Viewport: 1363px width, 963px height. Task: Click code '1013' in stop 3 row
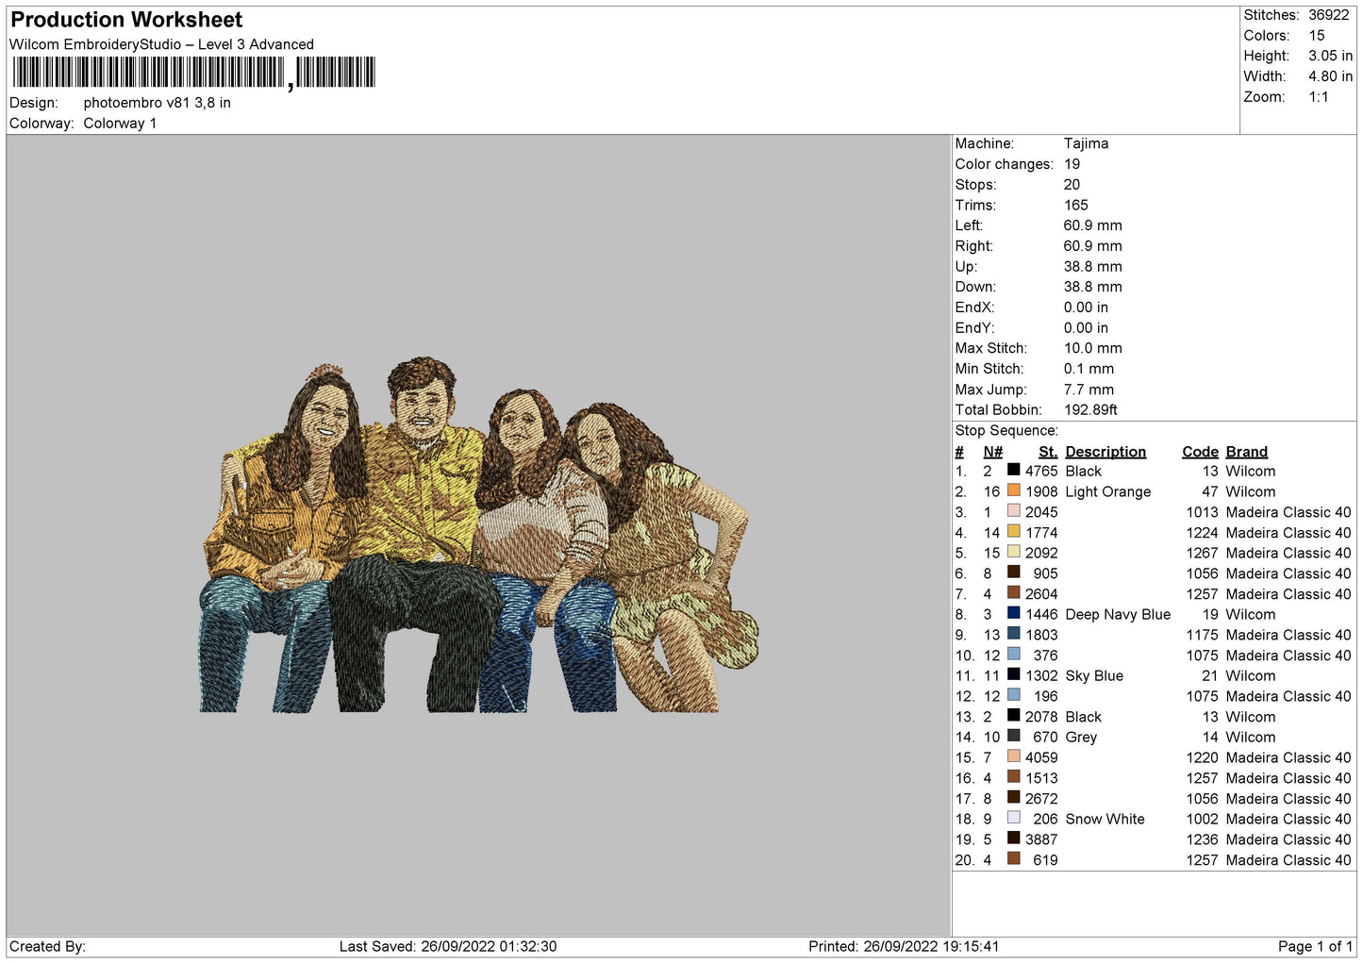(1203, 512)
